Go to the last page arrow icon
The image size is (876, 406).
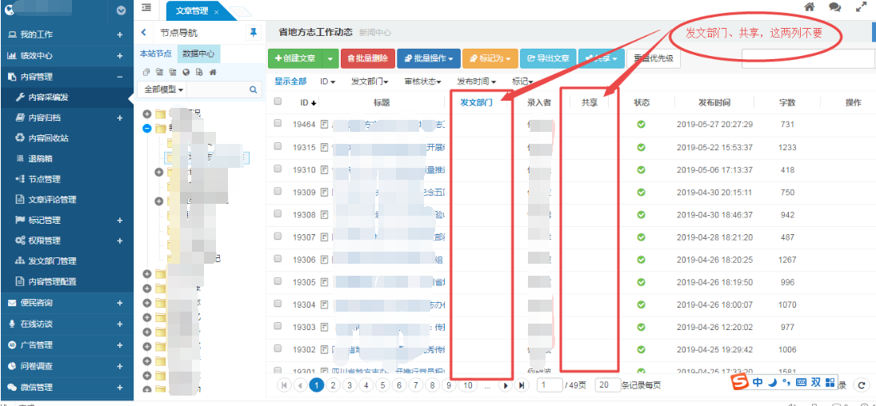(522, 385)
